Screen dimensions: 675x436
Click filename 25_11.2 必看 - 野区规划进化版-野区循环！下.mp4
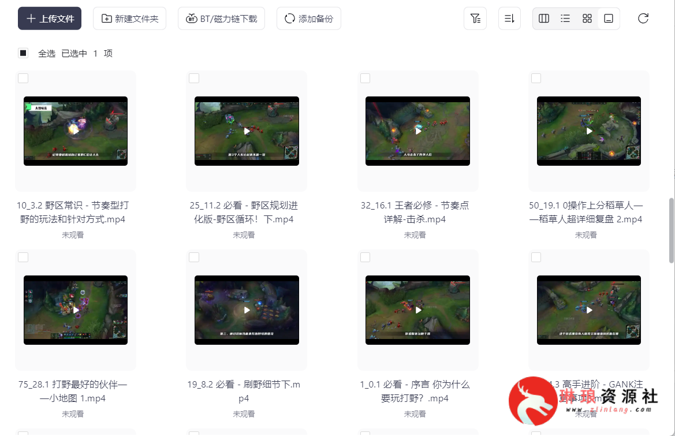click(244, 212)
